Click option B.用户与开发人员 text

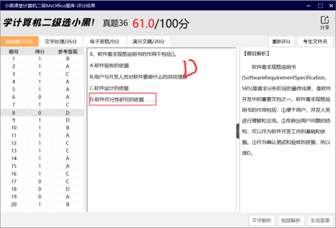(x=139, y=77)
